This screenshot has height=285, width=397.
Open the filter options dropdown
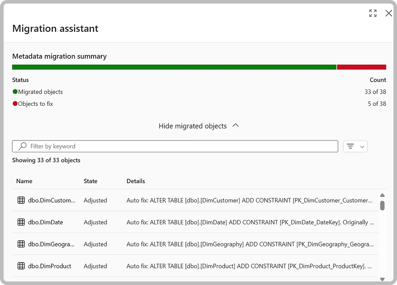tap(355, 146)
